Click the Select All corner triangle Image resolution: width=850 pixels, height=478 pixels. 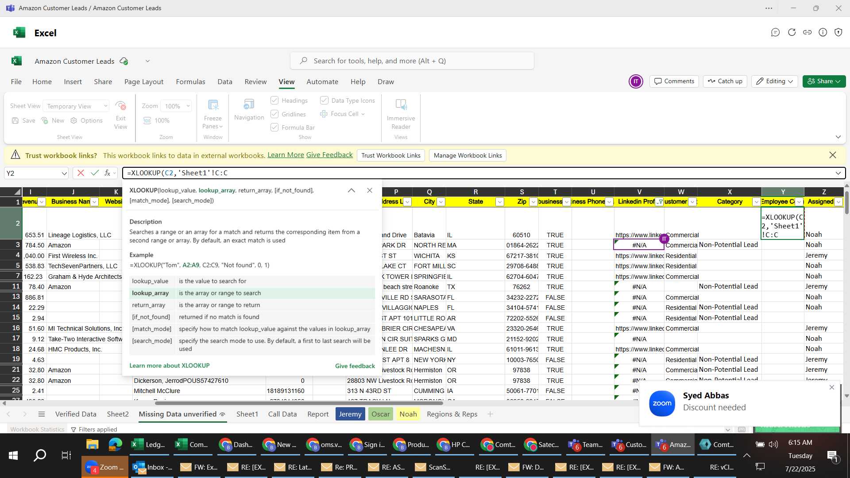[17, 192]
